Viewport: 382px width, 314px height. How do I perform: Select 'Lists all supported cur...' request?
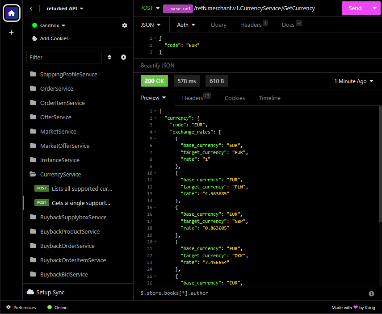(x=82, y=189)
